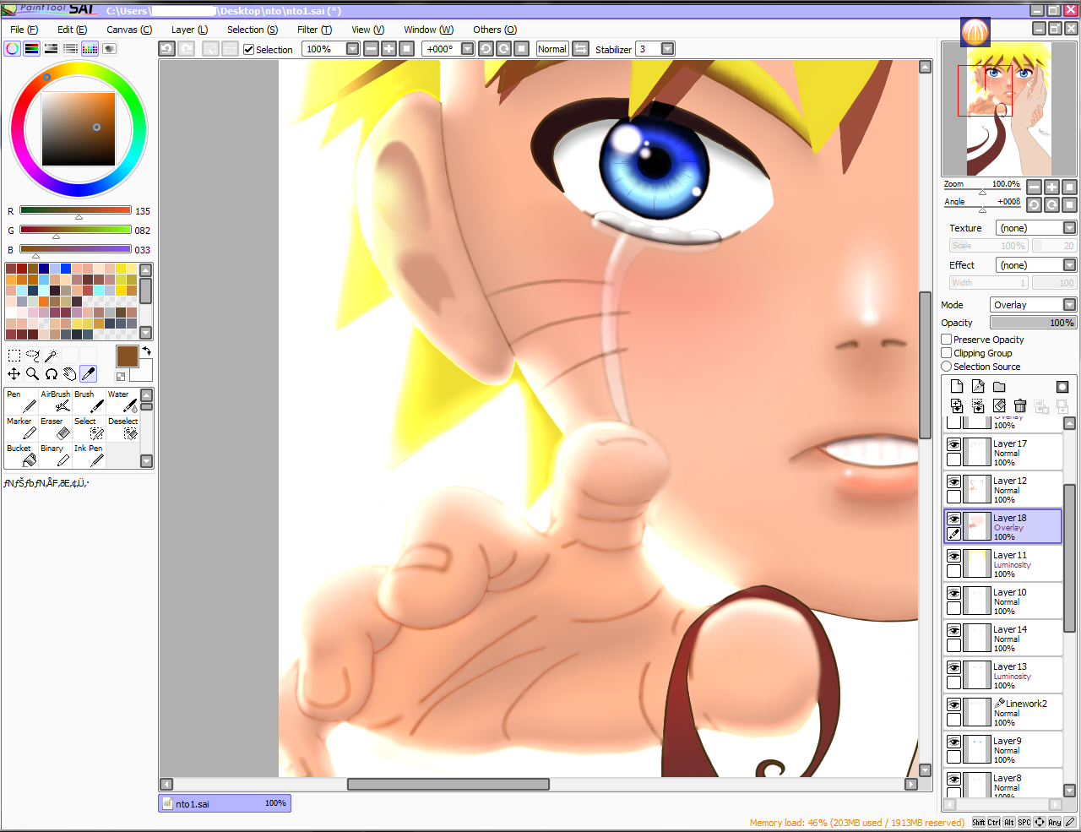Open the Layer menu

point(189,30)
